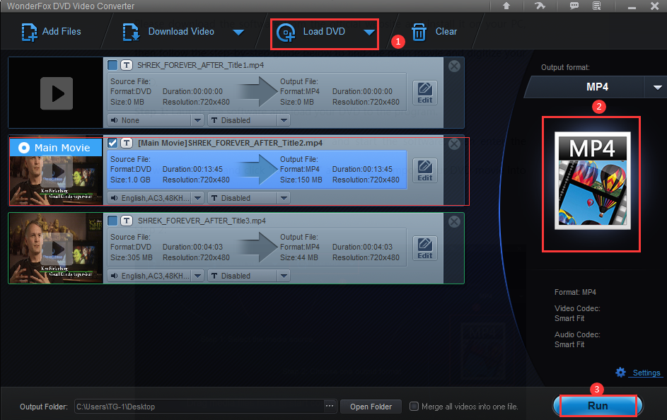667x420 pixels.
Task: Open the Settings link
Action: (x=646, y=373)
